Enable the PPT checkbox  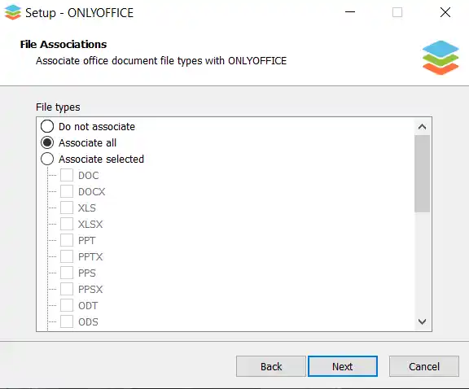pos(67,240)
